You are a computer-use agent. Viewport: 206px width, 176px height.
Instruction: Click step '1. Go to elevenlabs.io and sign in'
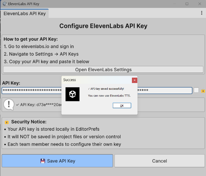(x=39, y=47)
